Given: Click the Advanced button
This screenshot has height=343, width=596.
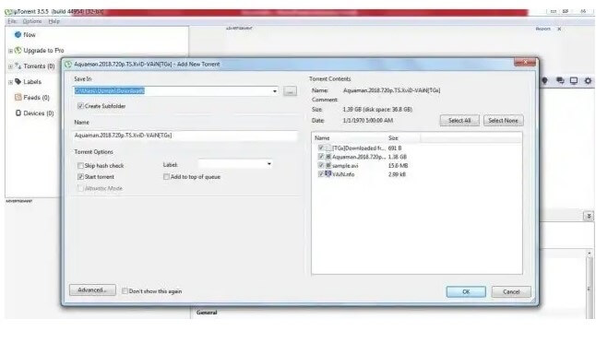Looking at the screenshot, I should tap(92, 290).
